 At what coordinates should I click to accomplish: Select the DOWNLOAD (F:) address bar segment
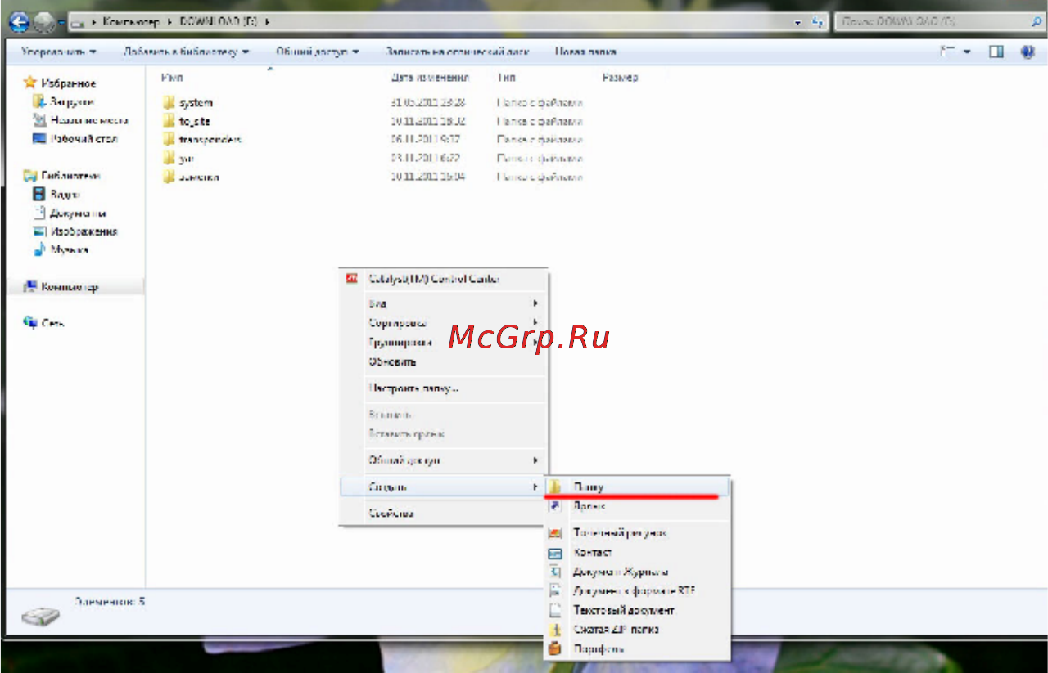[218, 22]
